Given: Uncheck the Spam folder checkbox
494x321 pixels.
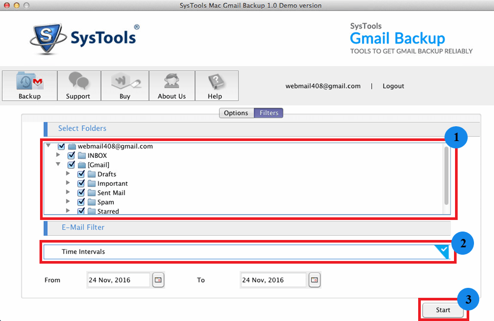Looking at the screenshot, I should click(x=81, y=202).
